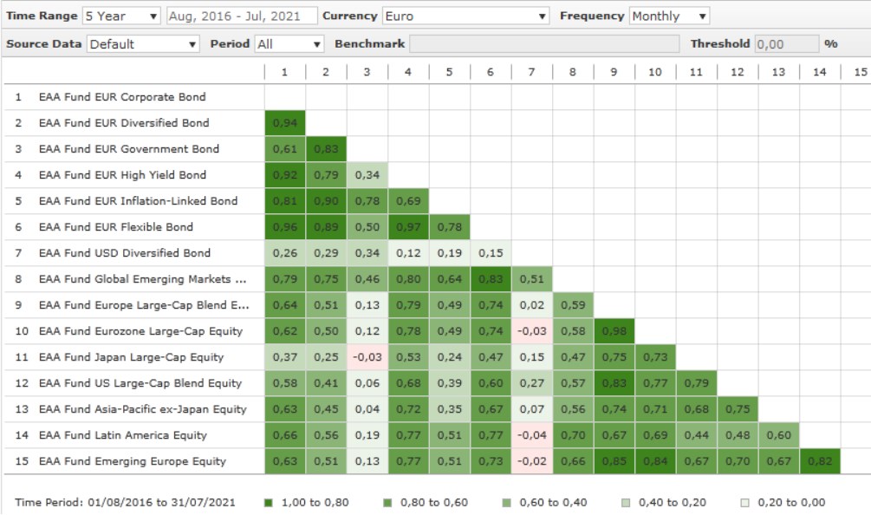Screen dimensions: 871x515
Task: Expand the Currency Euro dropdown
Action: pos(466,16)
